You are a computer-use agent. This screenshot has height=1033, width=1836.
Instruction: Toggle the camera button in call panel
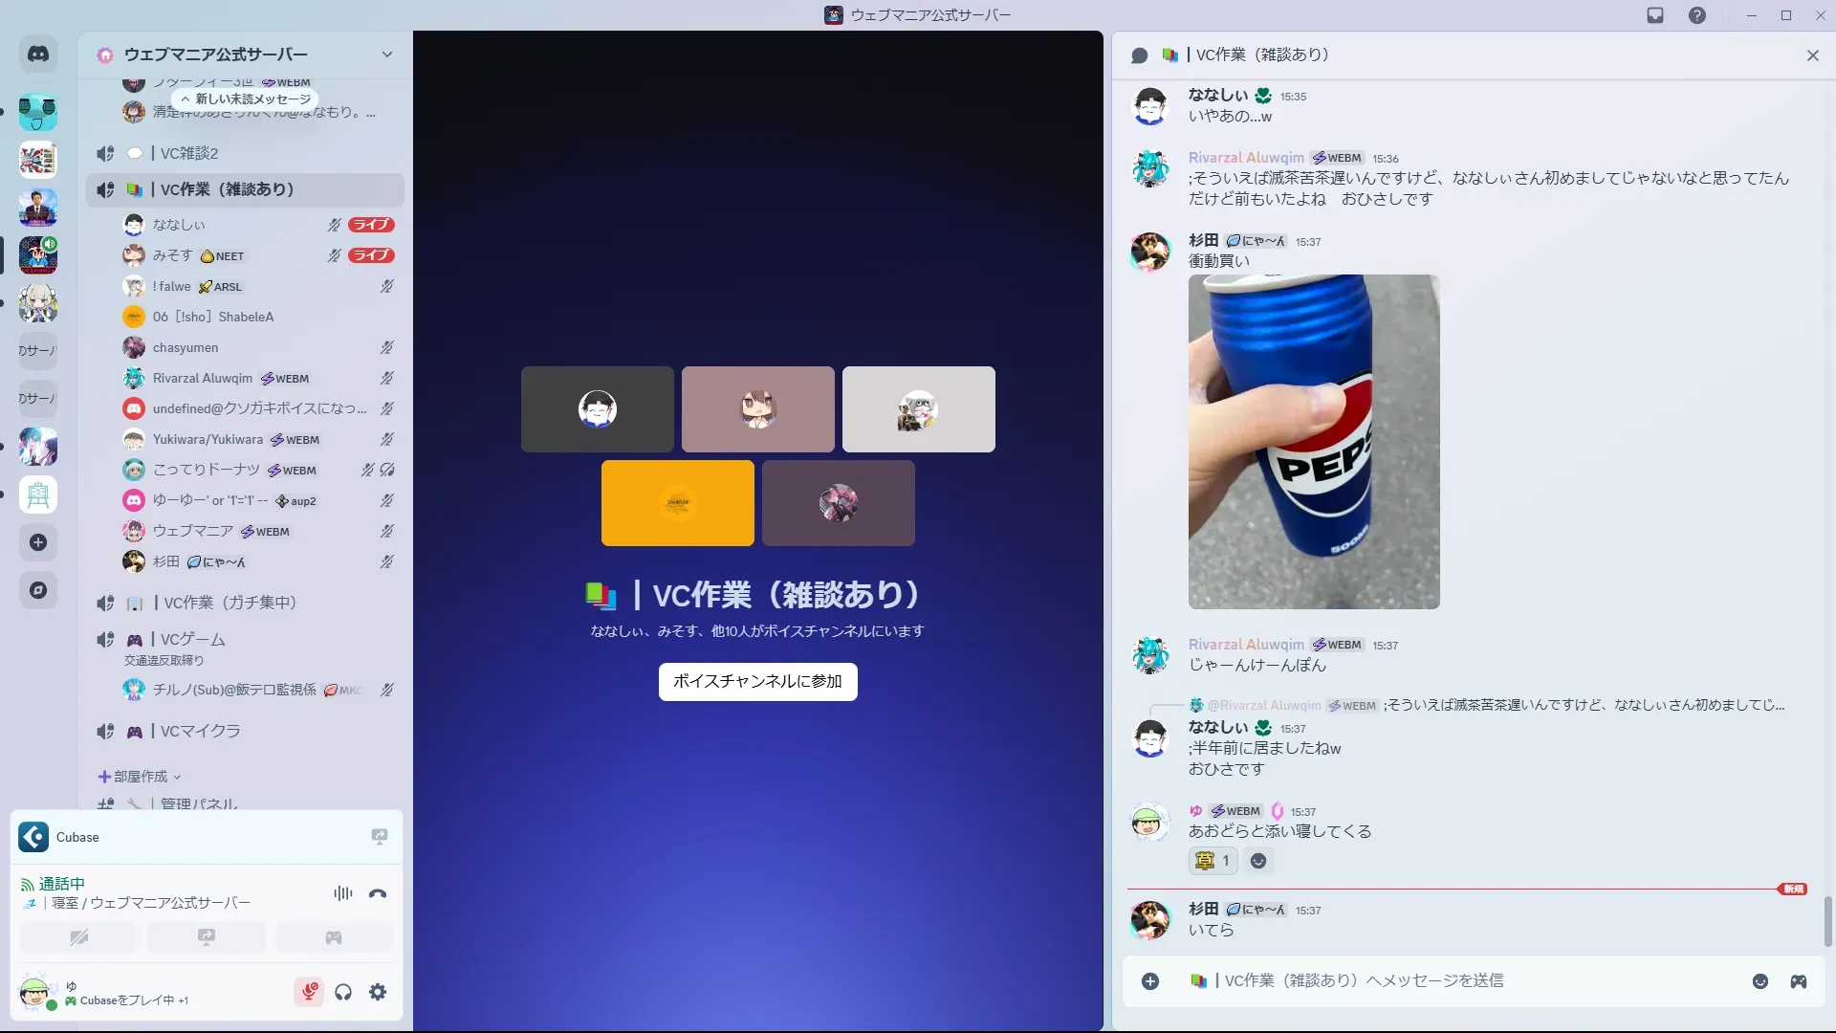pyautogui.click(x=79, y=937)
